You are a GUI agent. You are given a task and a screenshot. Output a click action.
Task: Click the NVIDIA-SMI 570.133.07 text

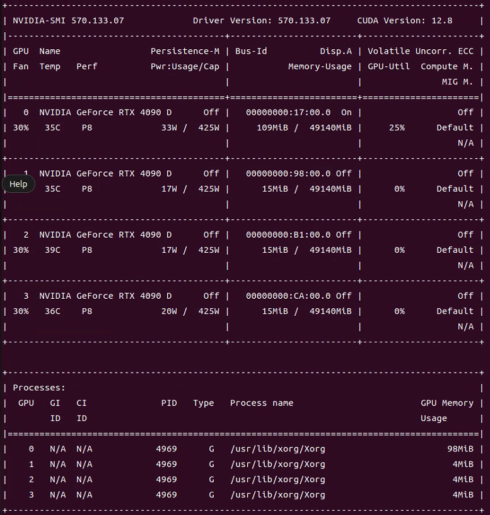[x=68, y=21]
